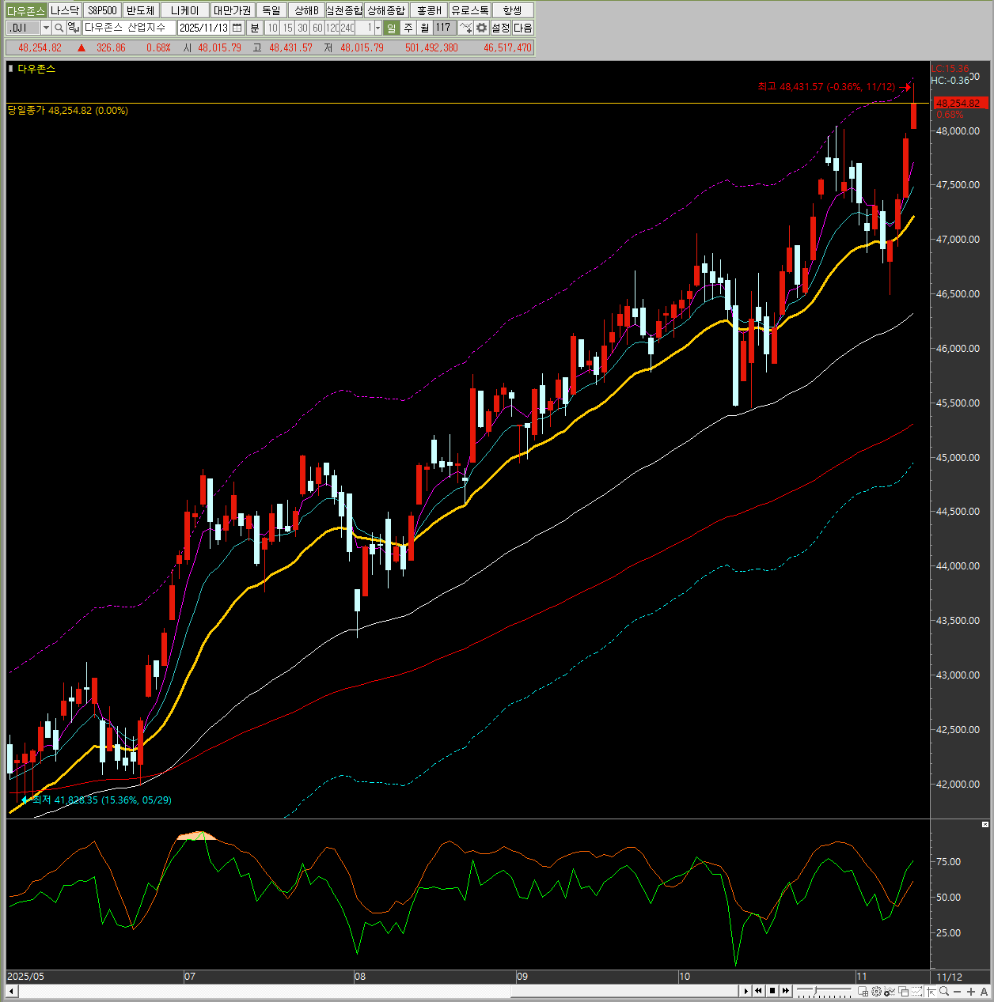Click the dotted range chart icon at bottom
The image size is (994, 1002).
point(916,991)
